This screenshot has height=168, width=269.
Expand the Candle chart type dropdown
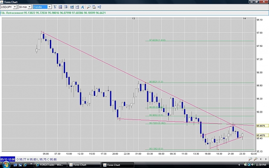click(49, 7)
